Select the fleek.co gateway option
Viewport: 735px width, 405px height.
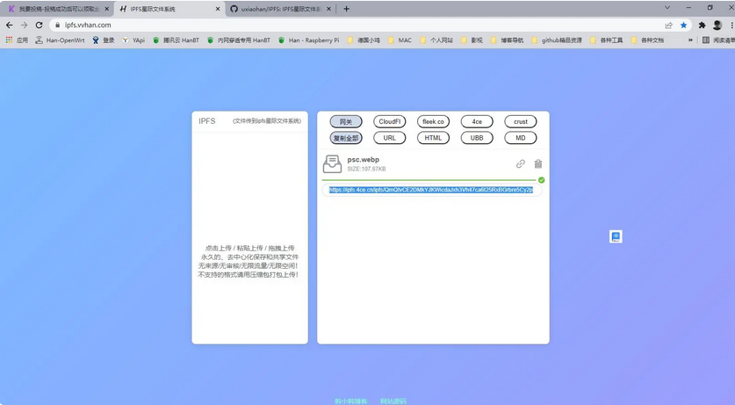point(433,122)
